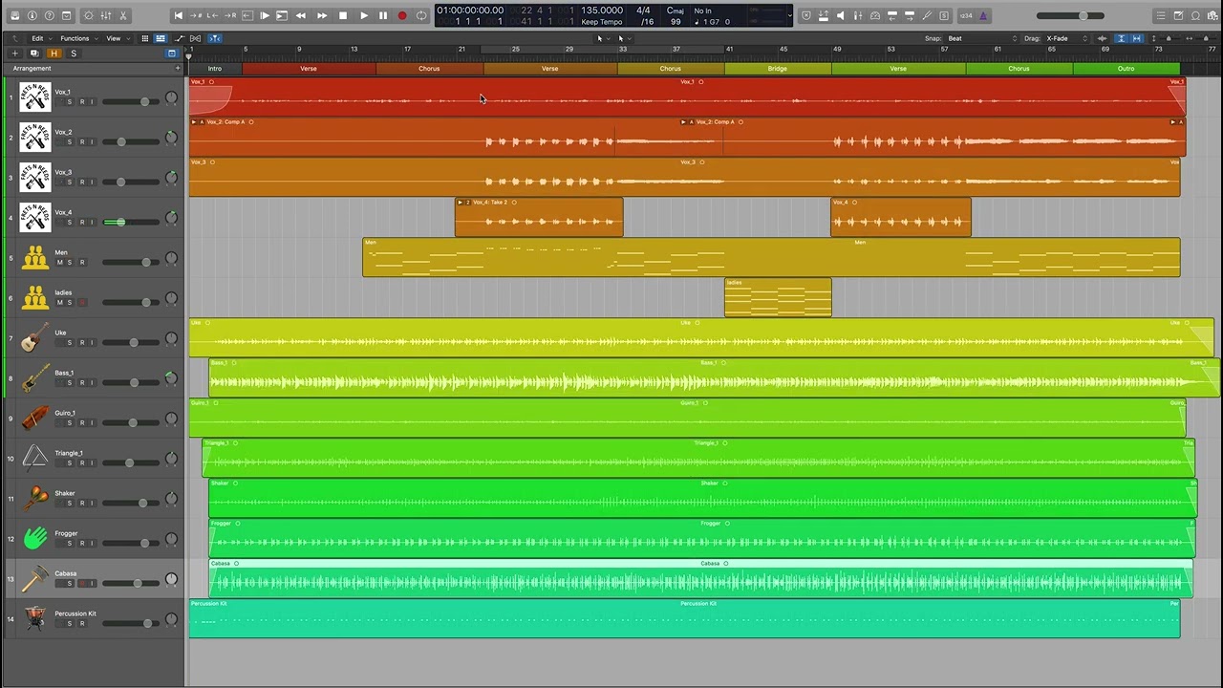Go to beginning of project
Viewport: 1223px width, 688px height.
pyautogui.click(x=178, y=15)
